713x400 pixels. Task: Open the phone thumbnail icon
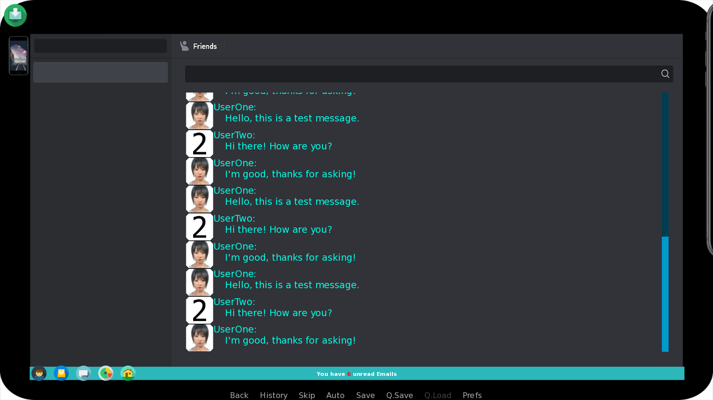click(x=18, y=55)
